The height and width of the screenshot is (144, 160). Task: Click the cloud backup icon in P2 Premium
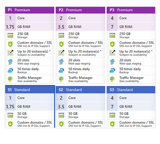[x=61, y=70]
